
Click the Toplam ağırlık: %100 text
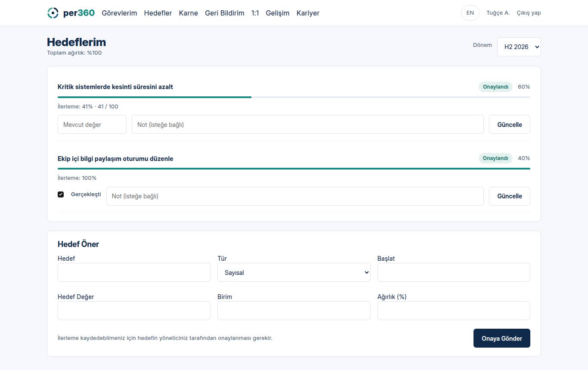point(74,53)
